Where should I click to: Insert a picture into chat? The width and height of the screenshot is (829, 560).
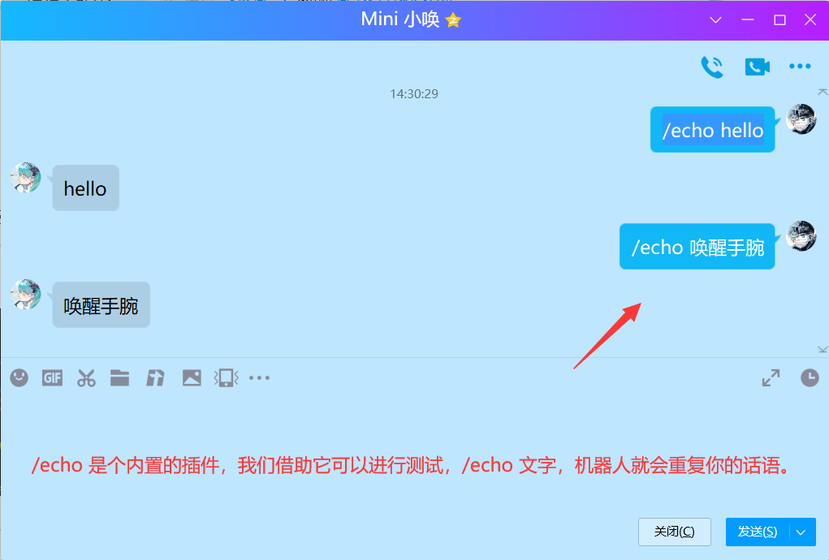[x=192, y=377]
